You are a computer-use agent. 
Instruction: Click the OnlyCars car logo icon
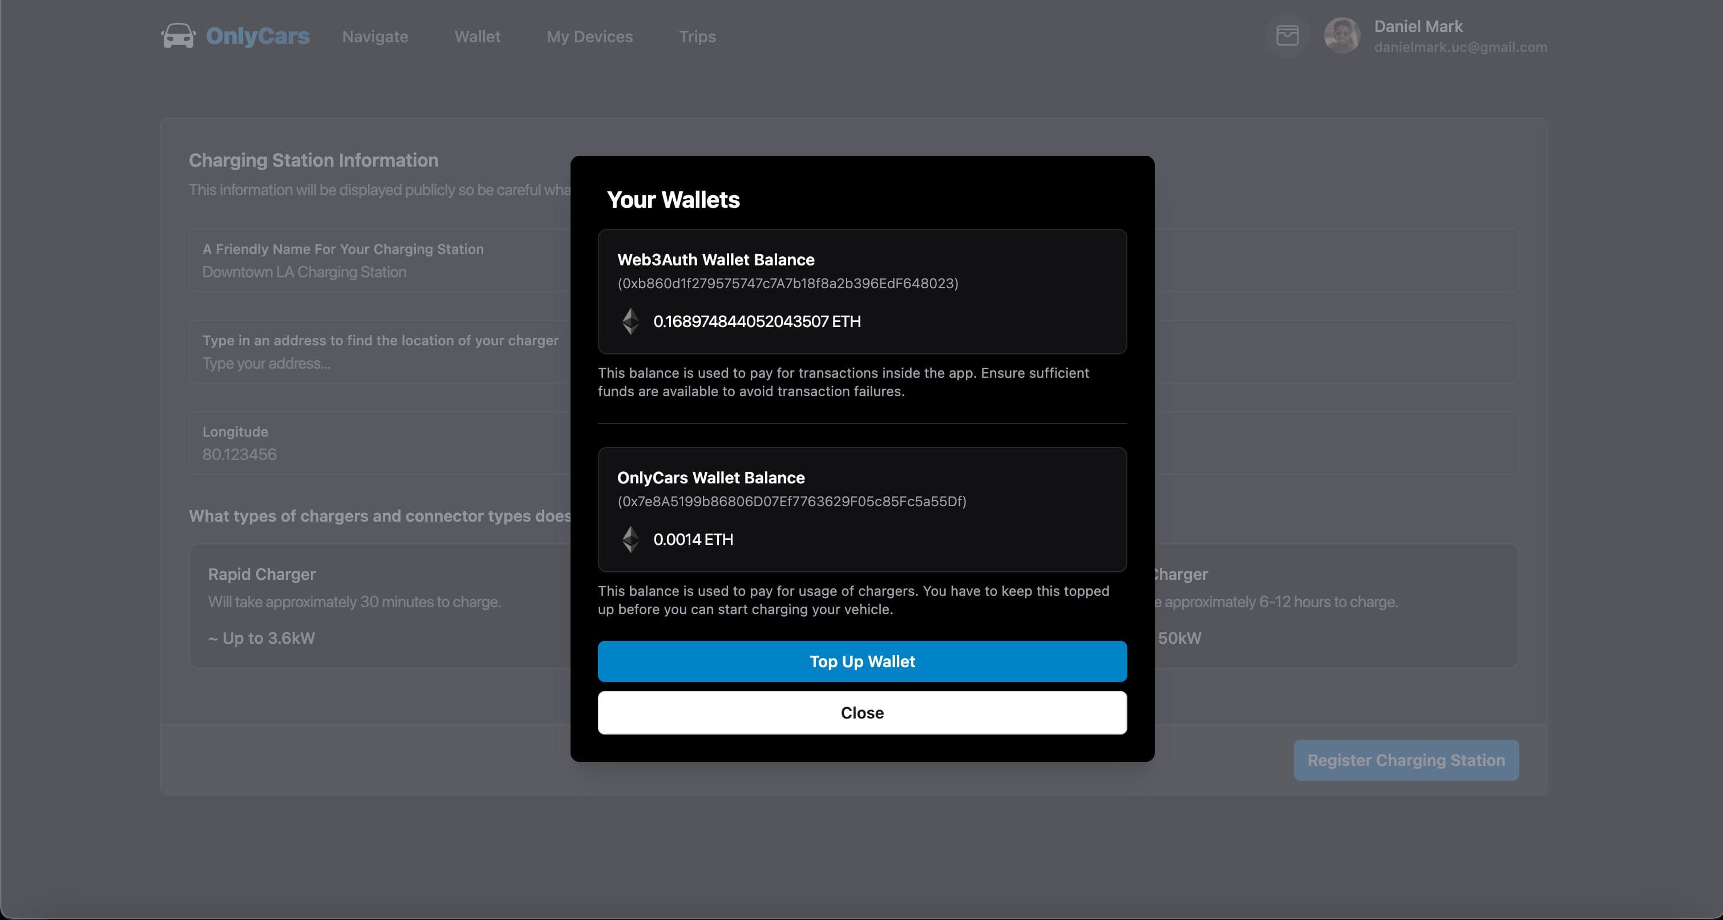[178, 35]
